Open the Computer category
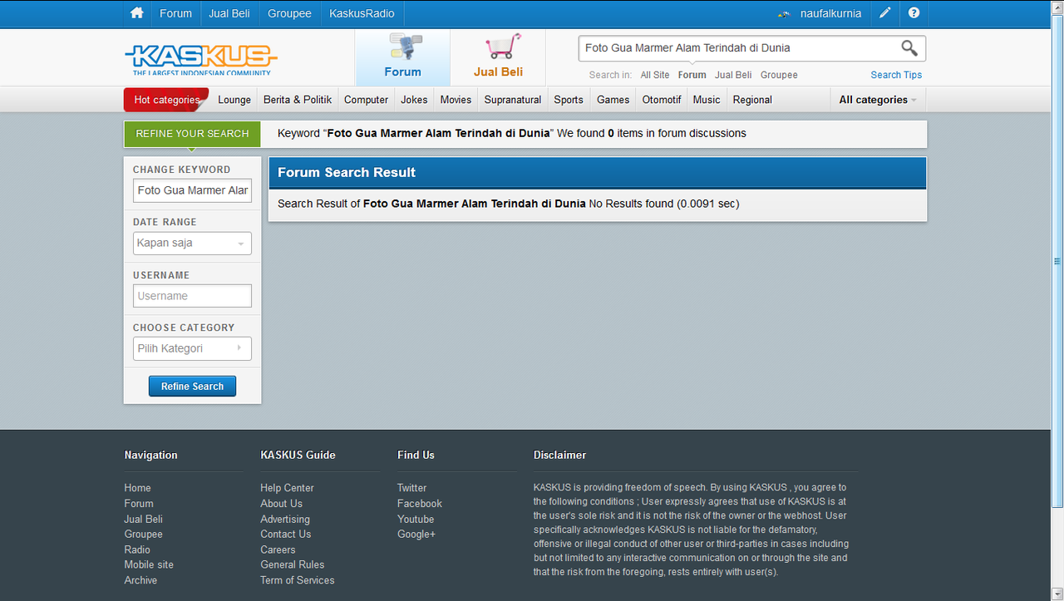The width and height of the screenshot is (1064, 601). [366, 100]
